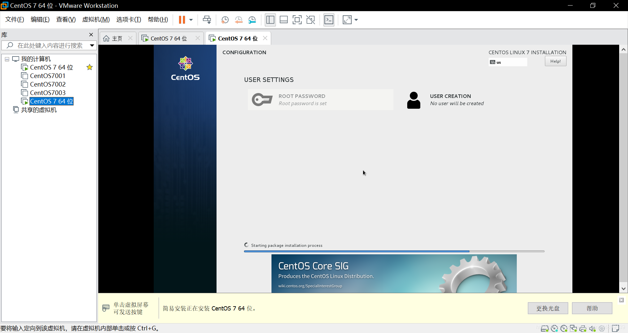Click the hard disk status icon
628x333 pixels.
(545, 328)
